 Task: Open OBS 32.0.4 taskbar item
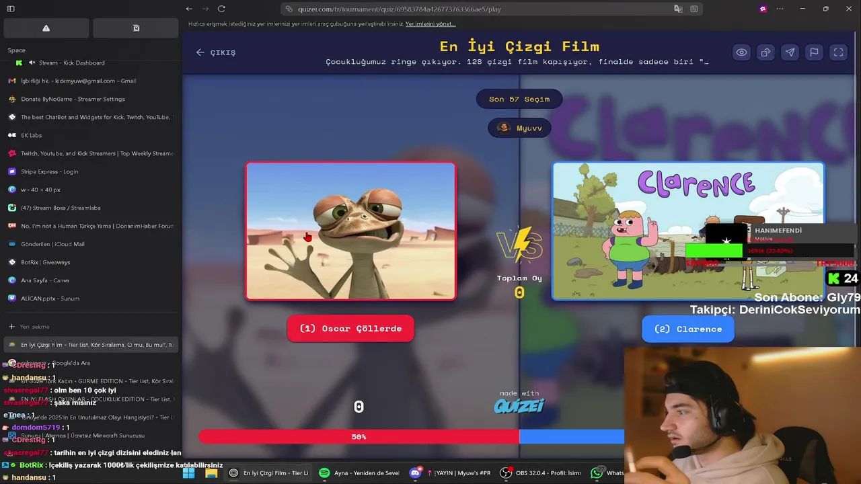point(541,473)
